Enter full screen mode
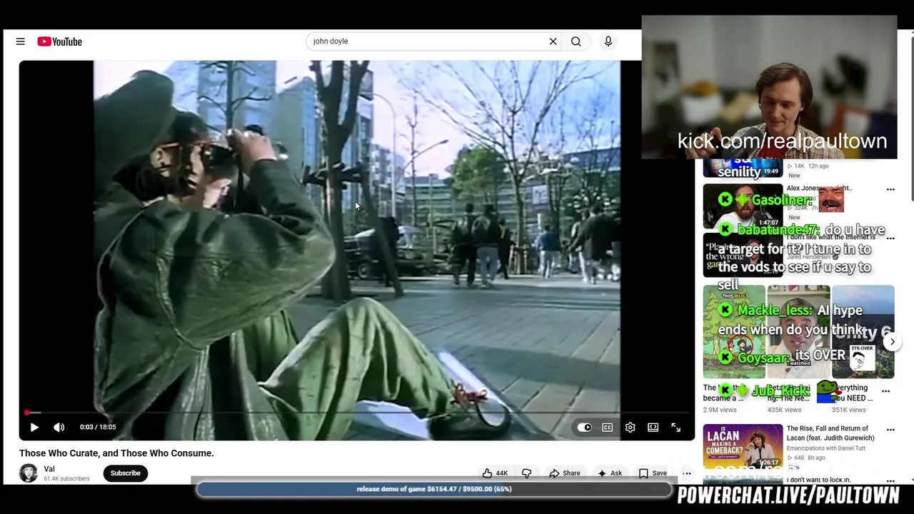914x514 pixels. pyautogui.click(x=676, y=427)
